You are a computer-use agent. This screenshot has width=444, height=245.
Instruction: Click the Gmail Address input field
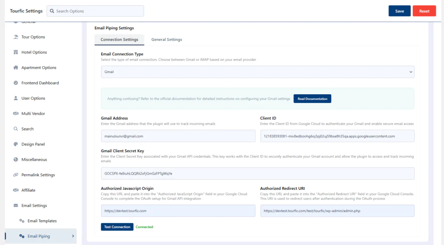[x=178, y=136]
